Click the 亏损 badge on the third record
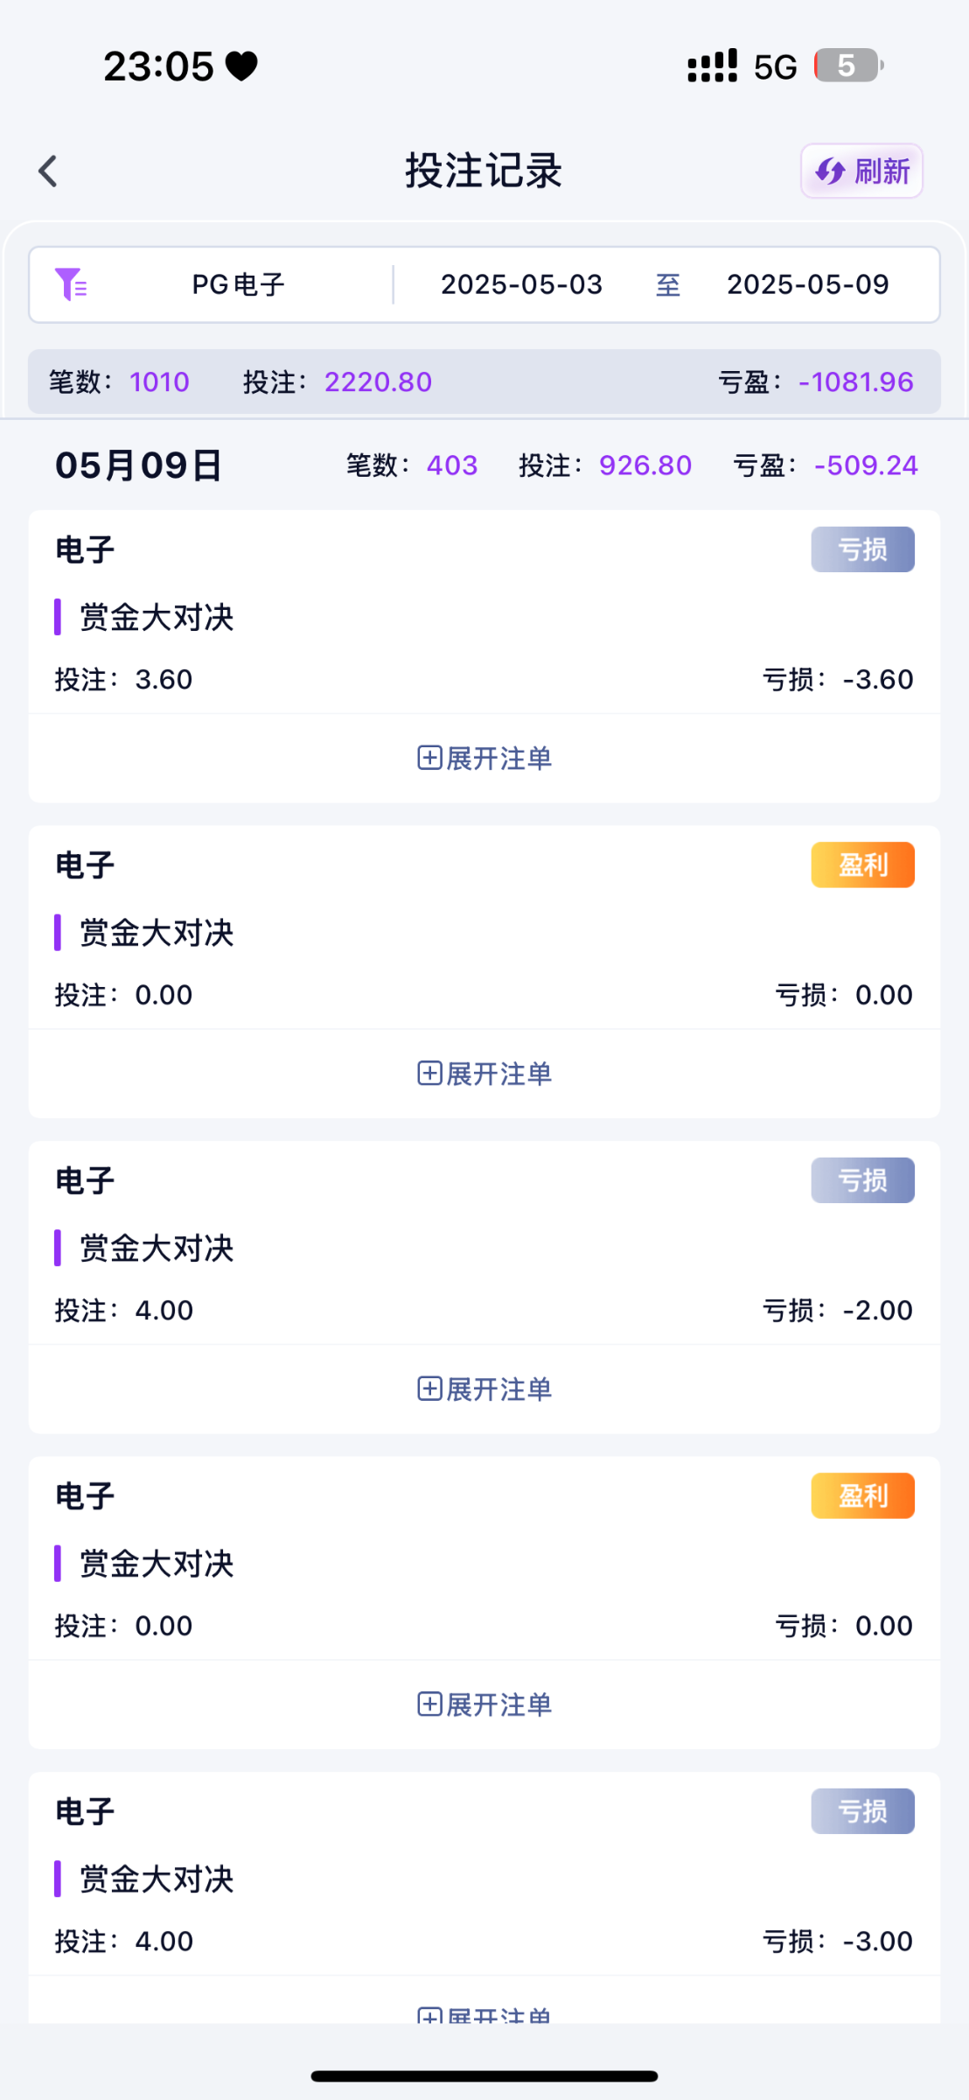The width and height of the screenshot is (969, 2100). tap(862, 1180)
